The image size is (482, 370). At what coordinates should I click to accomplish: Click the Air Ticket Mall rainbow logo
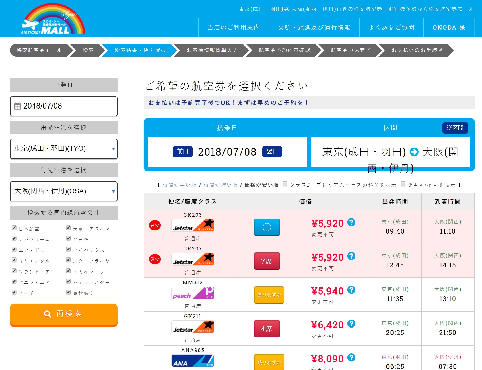click(53, 19)
